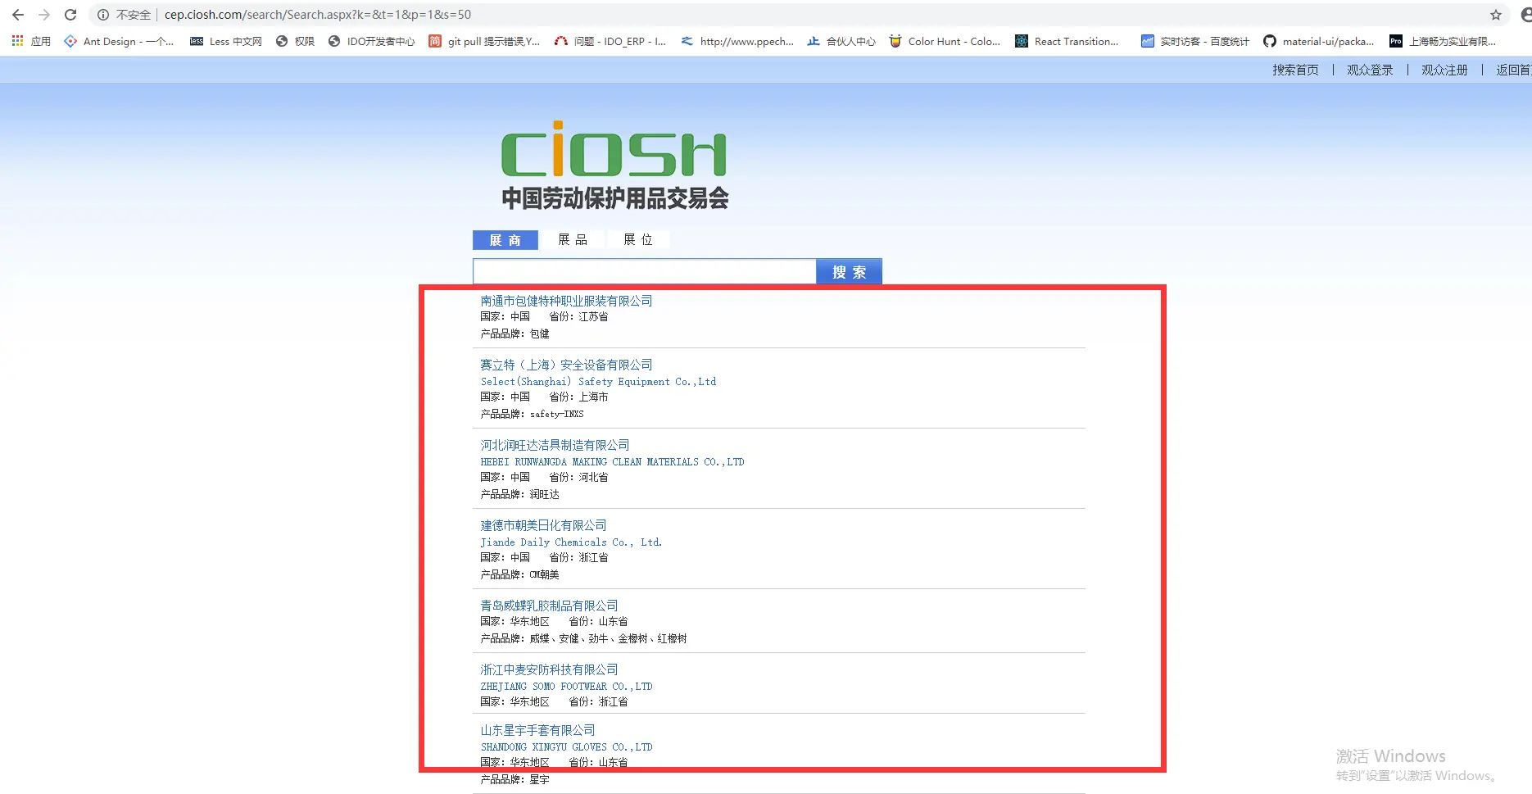
Task: Open the material-ui GitHub bookmark
Action: (1319, 41)
